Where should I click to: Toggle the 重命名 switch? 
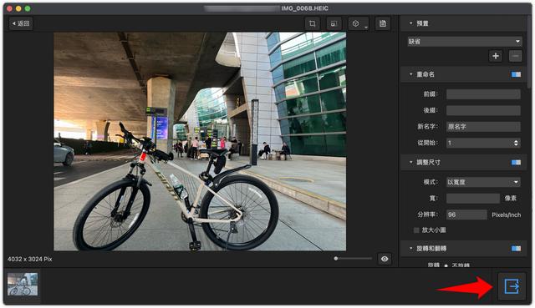[516, 74]
